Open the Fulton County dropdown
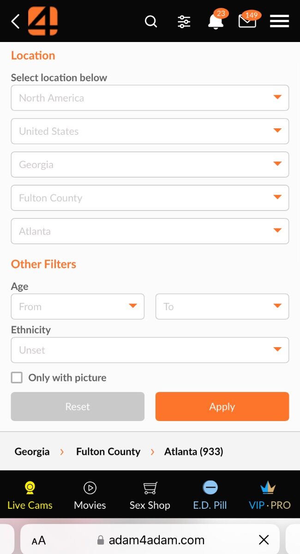Viewport: 300px width, 554px height. 150,198
